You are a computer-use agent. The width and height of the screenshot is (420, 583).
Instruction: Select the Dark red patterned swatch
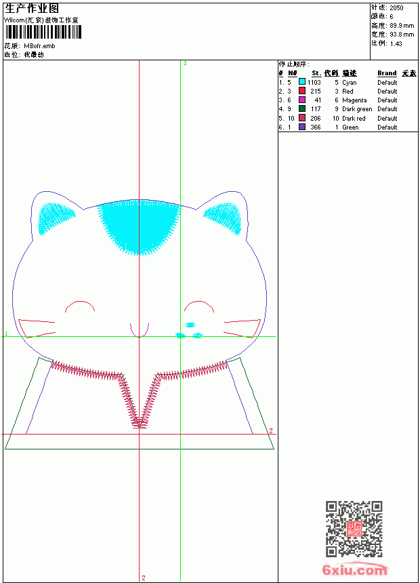click(x=302, y=118)
